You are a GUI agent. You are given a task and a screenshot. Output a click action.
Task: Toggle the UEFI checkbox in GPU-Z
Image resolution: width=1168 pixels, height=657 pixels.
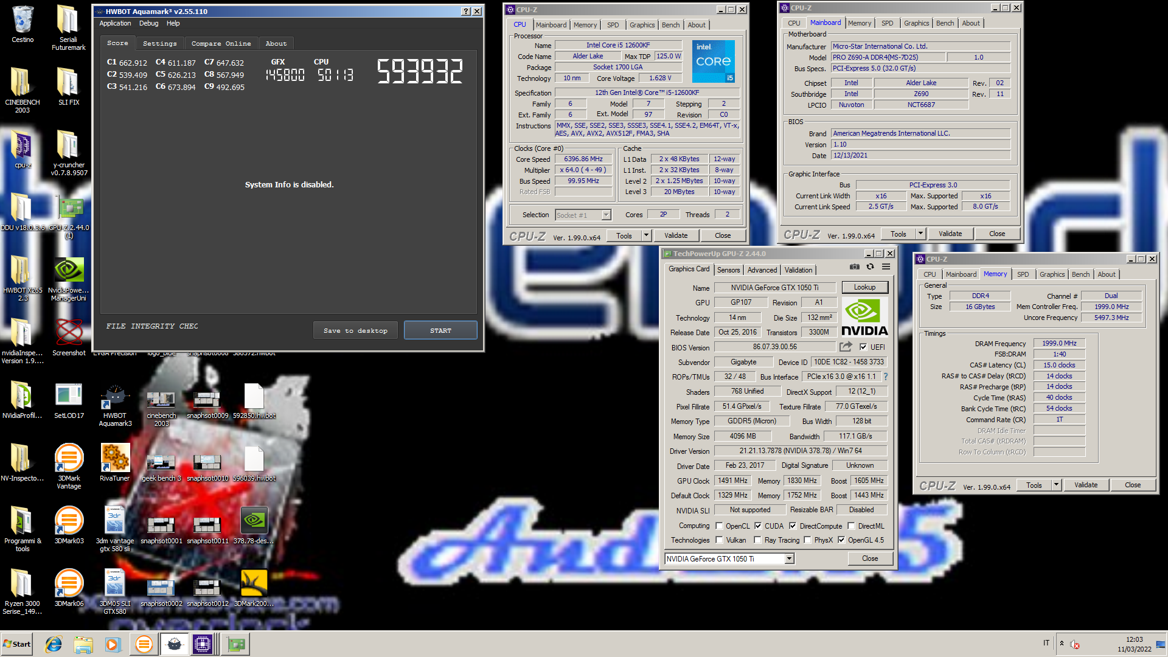point(863,347)
